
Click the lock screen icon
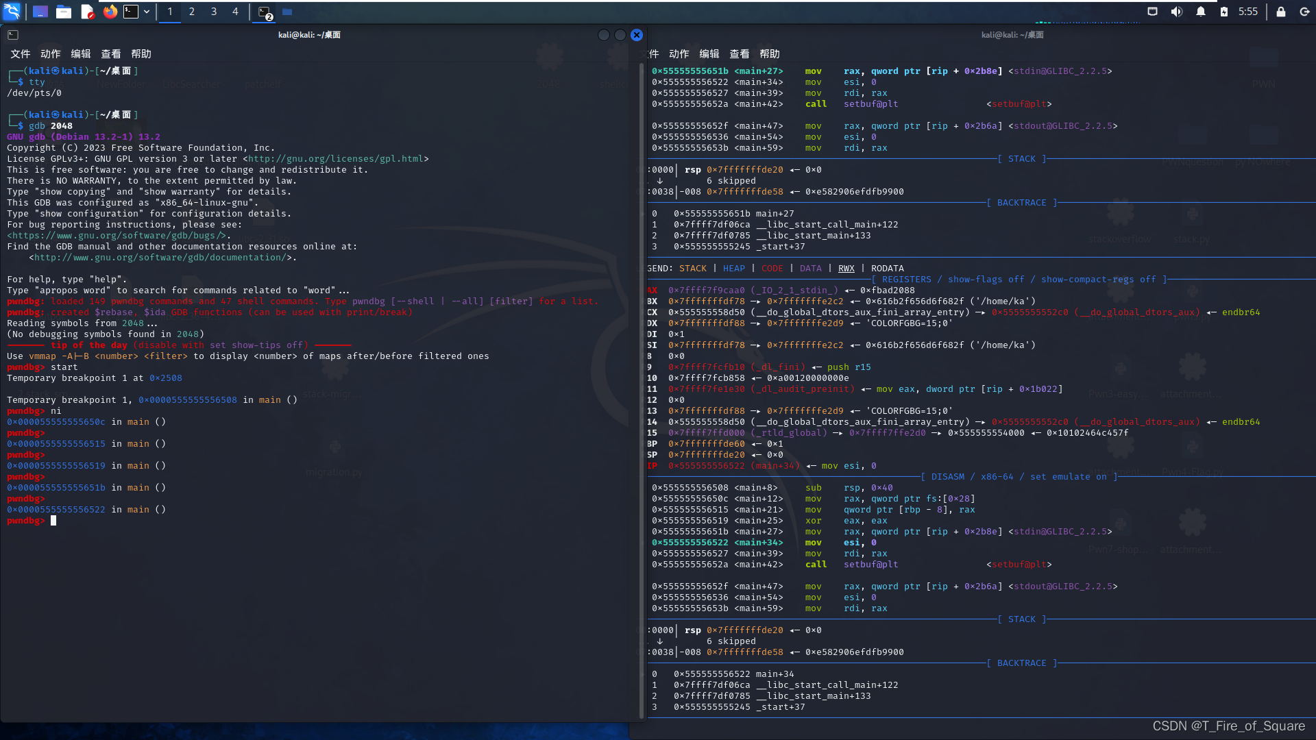pos(1280,12)
